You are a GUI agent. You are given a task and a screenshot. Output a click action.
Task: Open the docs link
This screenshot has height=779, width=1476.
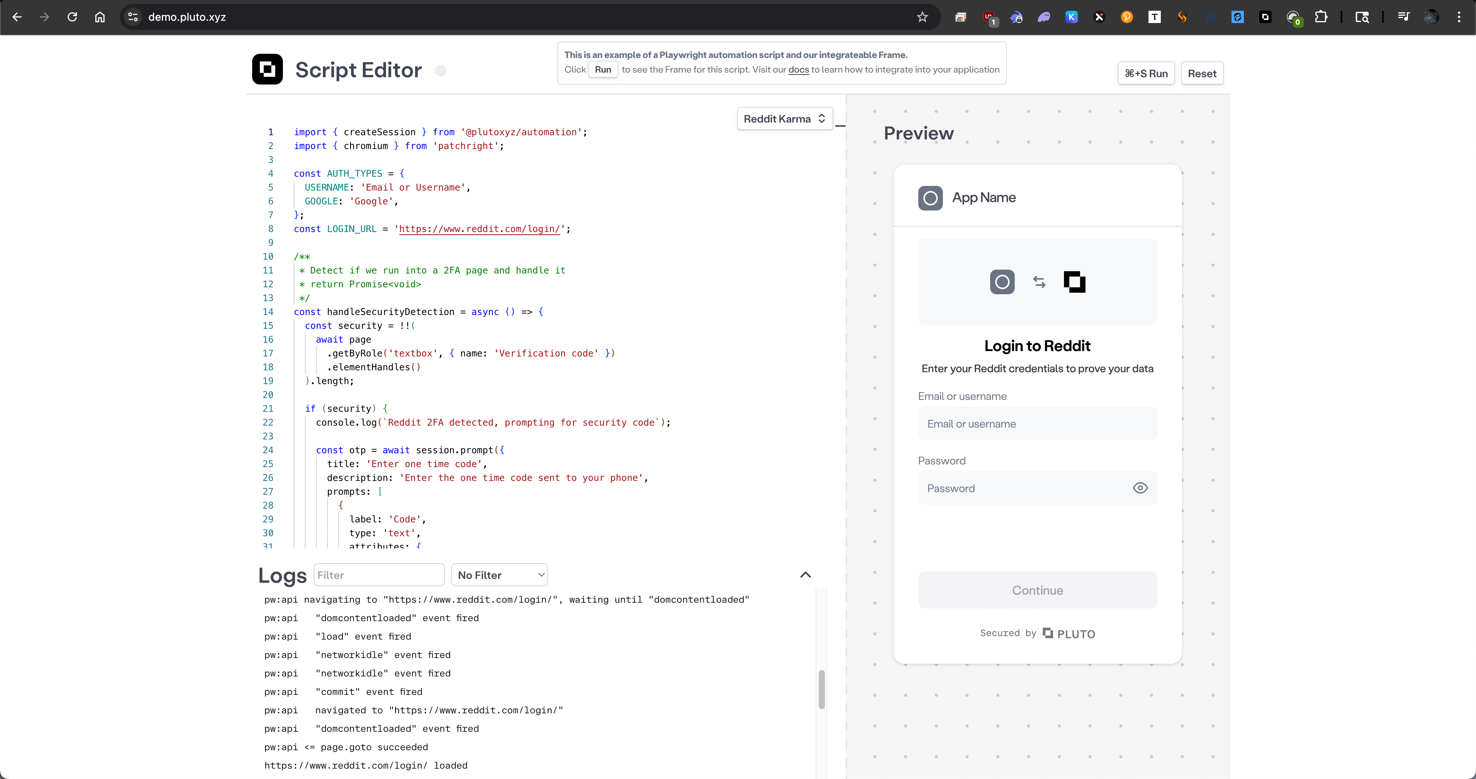click(x=798, y=70)
